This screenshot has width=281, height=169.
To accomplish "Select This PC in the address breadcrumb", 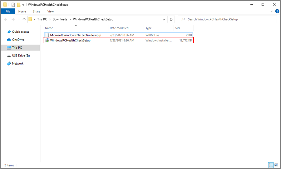I will click(42, 19).
